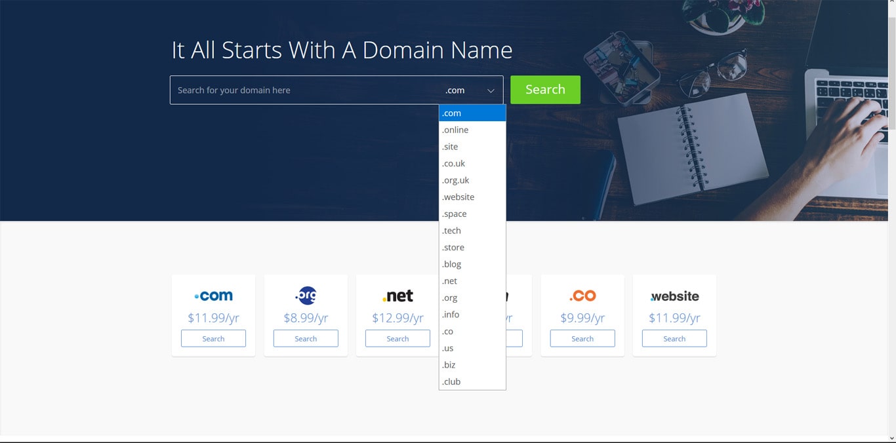Choose .tech from the extension list
The height and width of the screenshot is (443, 896).
[x=472, y=231]
